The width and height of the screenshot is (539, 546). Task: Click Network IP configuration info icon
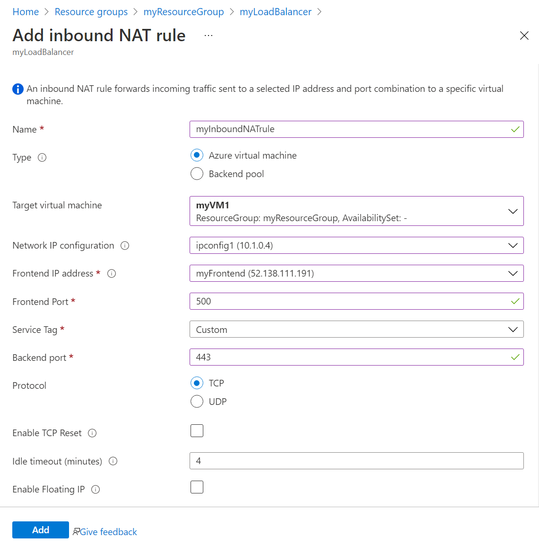tap(125, 245)
